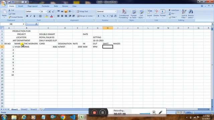Click Decrease Decimal icon
Image resolution: width=214 pixels, height=120 pixels.
pos(115,16)
